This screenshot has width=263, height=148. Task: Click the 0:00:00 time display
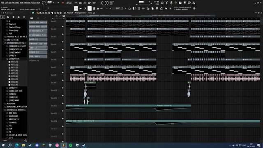click(x=107, y=3)
